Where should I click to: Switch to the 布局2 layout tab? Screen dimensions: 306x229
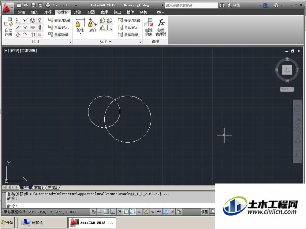point(52,187)
